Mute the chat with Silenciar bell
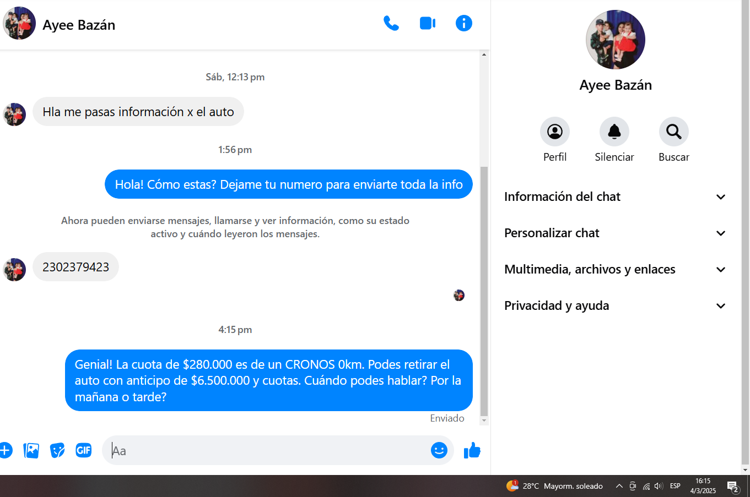Screen dimensions: 750x497 pyautogui.click(x=614, y=132)
